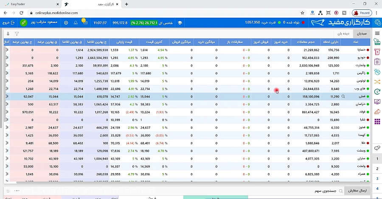Select the خودرو symbol row
This screenshot has width=382, height=199.
(187, 58)
